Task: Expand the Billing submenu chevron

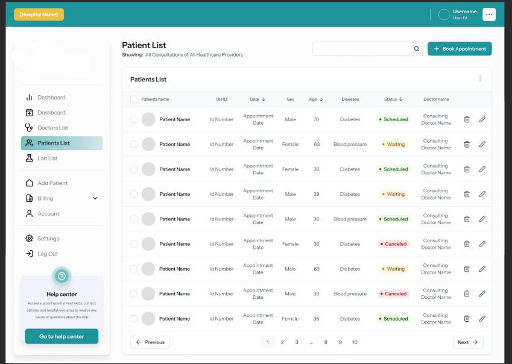Action: [95, 198]
